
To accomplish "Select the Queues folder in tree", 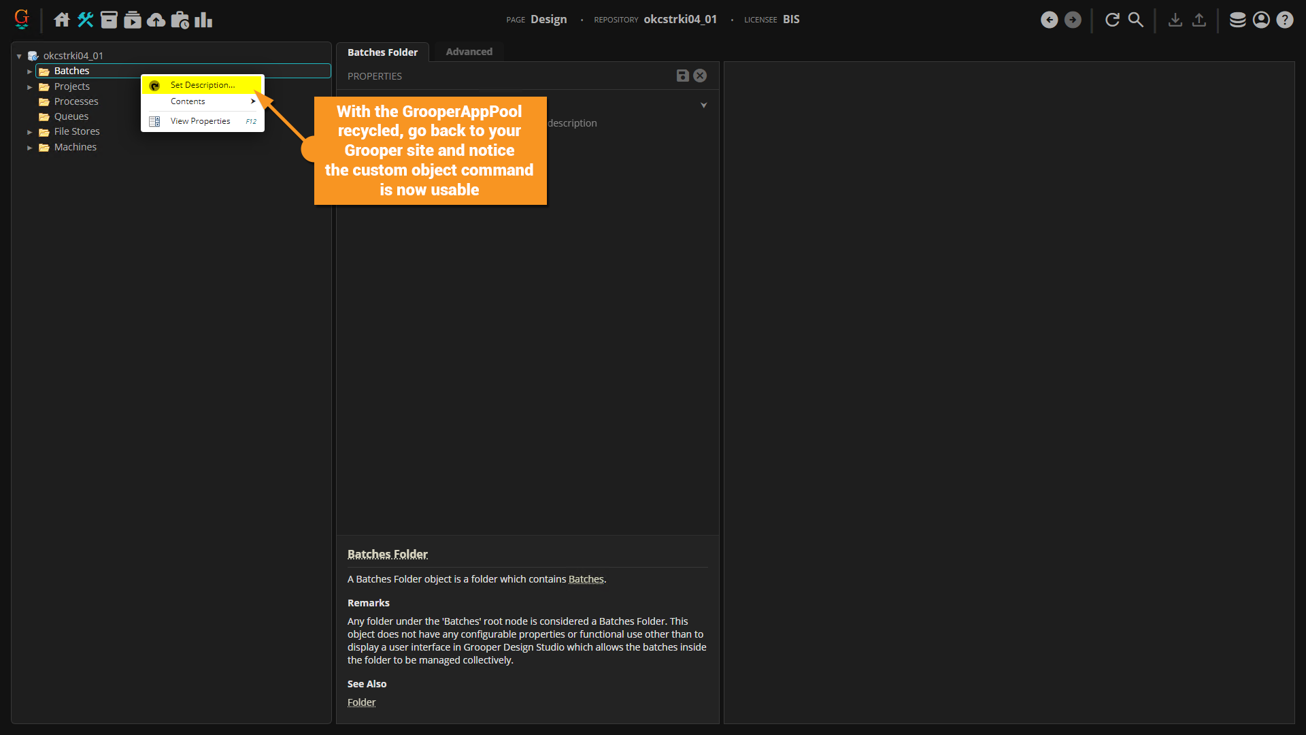I will point(71,116).
